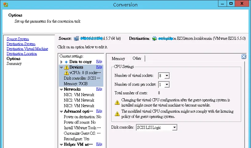Image resolution: width=251 pixels, height=148 pixels.
Task: Go to Destination System step
Action: 21,44
